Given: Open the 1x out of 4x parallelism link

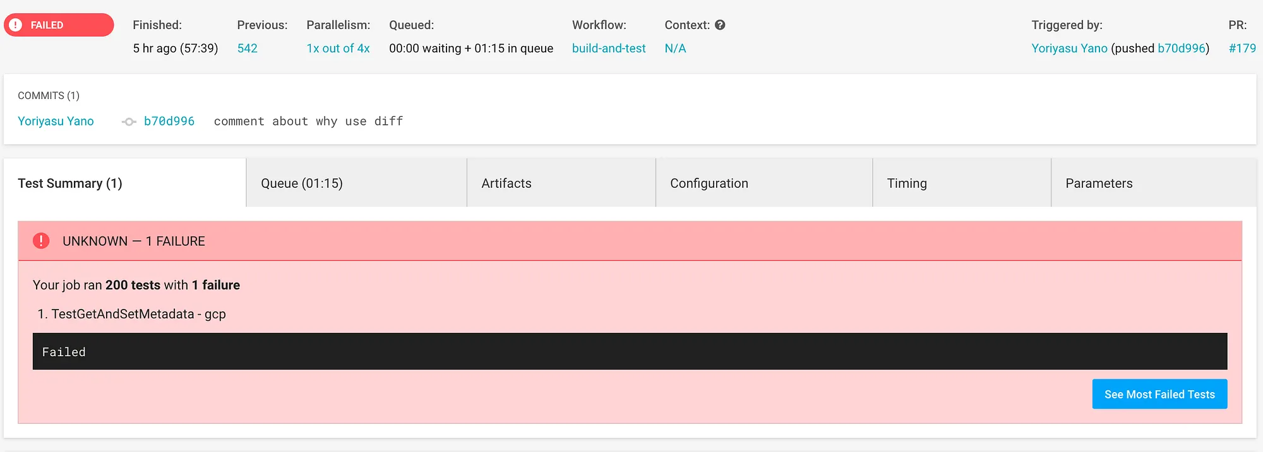Looking at the screenshot, I should pos(338,49).
